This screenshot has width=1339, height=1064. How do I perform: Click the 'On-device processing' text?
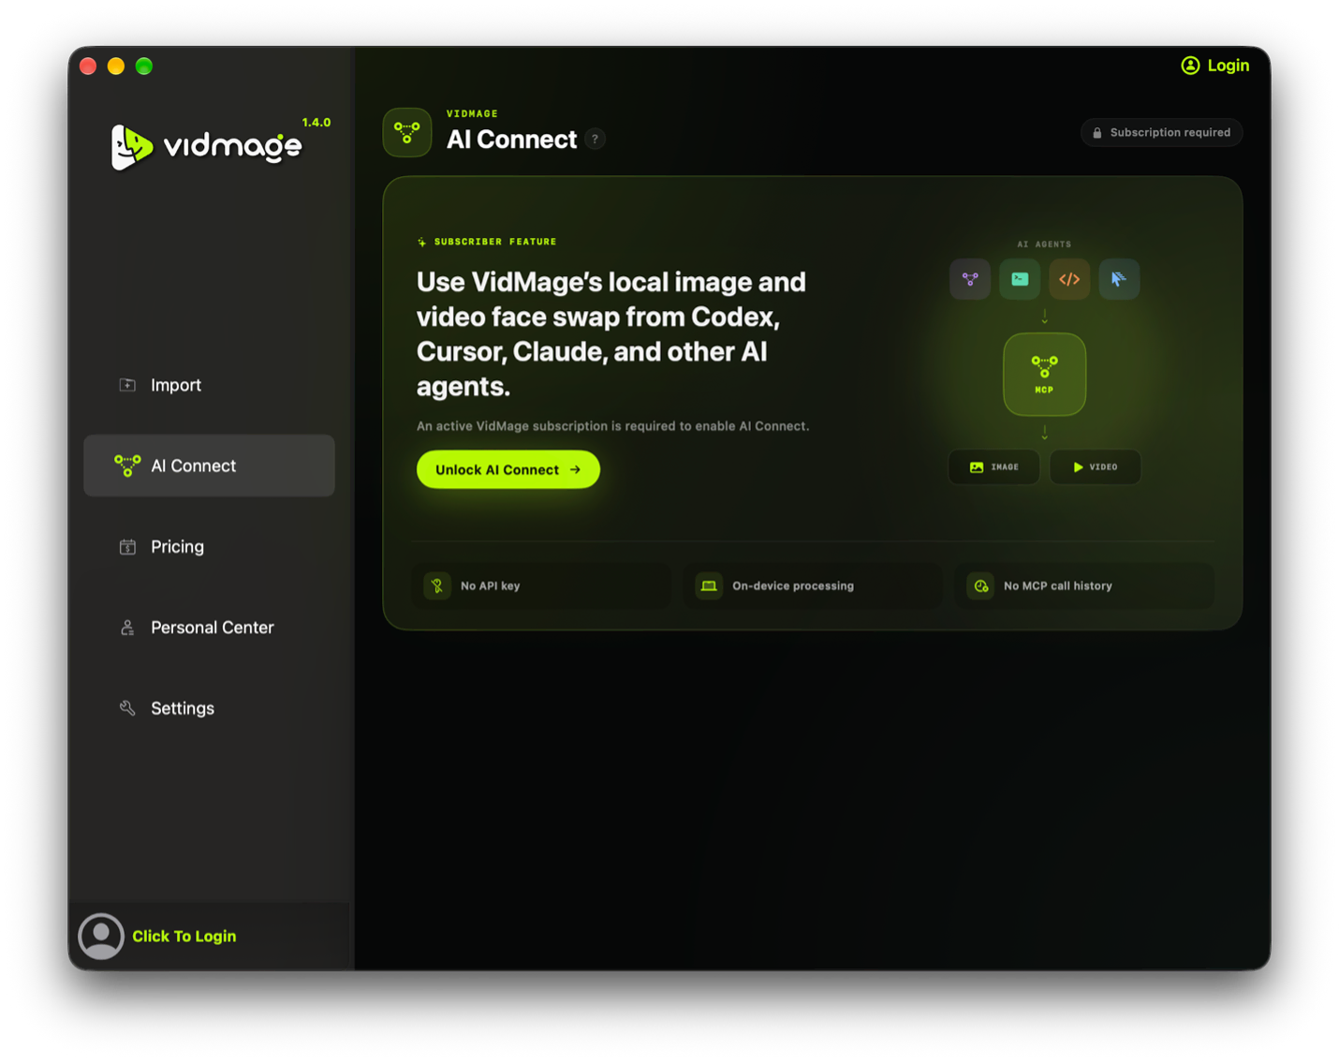tap(793, 586)
